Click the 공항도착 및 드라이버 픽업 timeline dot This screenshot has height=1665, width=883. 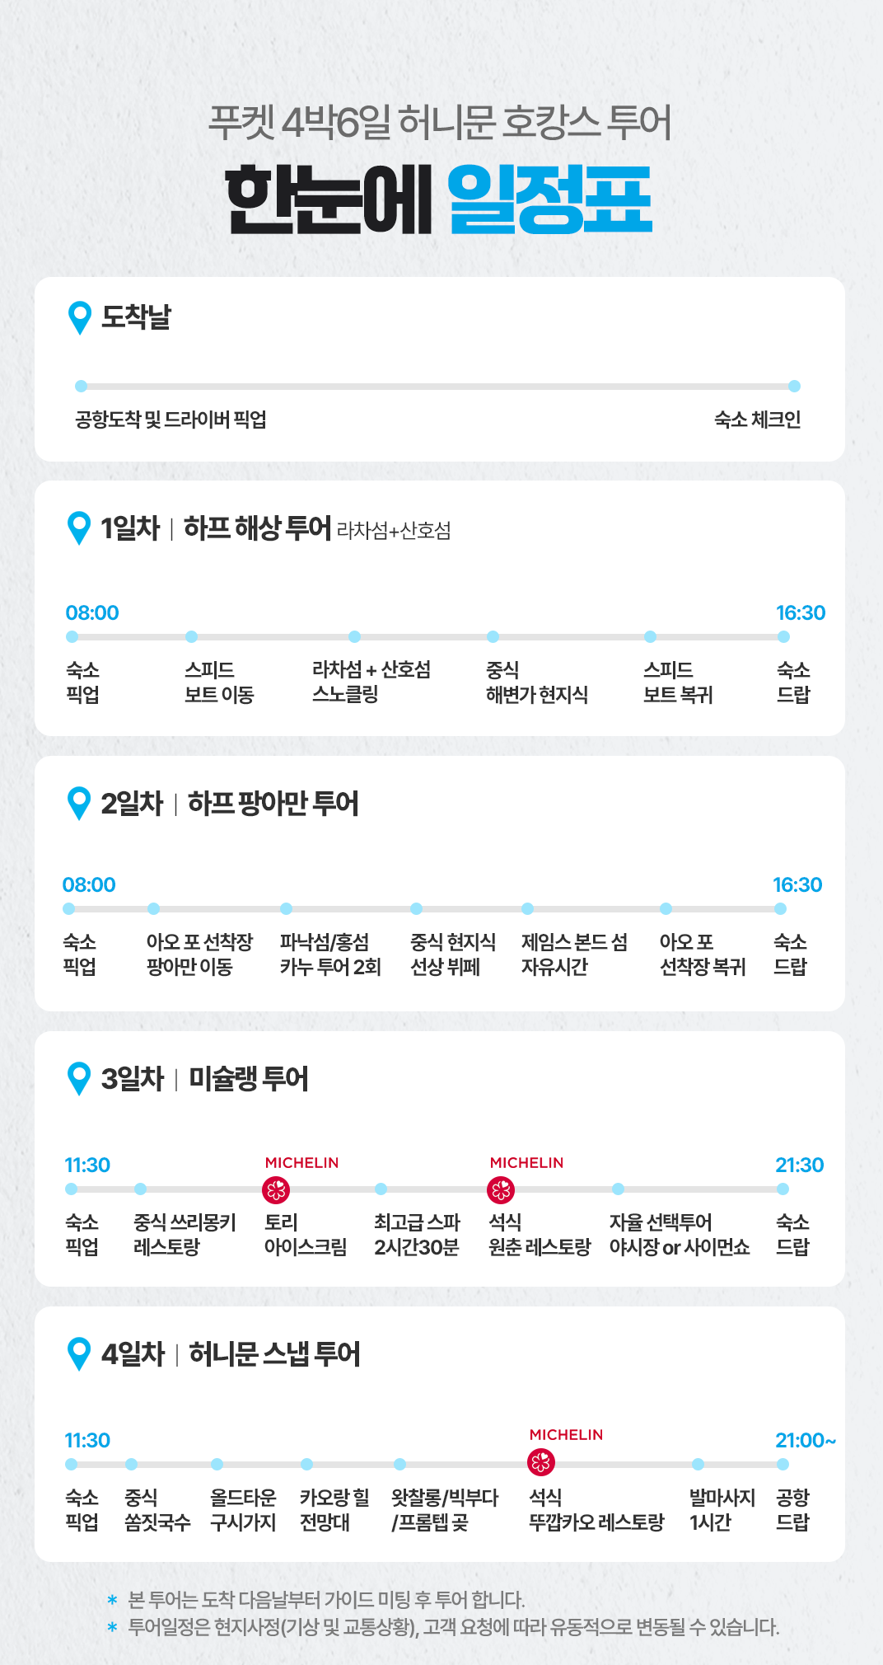point(81,386)
